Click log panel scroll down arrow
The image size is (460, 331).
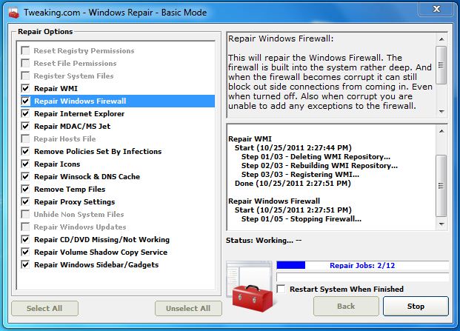tap(441, 224)
